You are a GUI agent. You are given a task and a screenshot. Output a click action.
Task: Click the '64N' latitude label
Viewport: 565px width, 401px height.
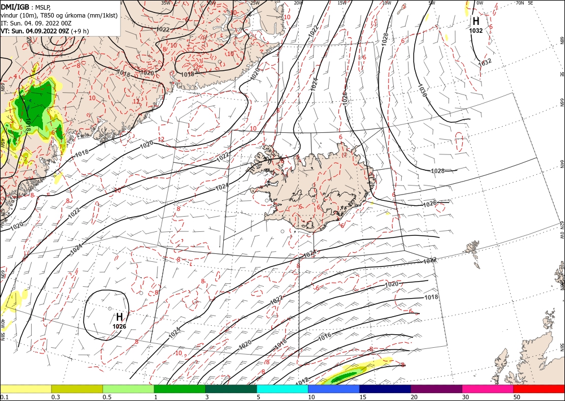pos(562,164)
